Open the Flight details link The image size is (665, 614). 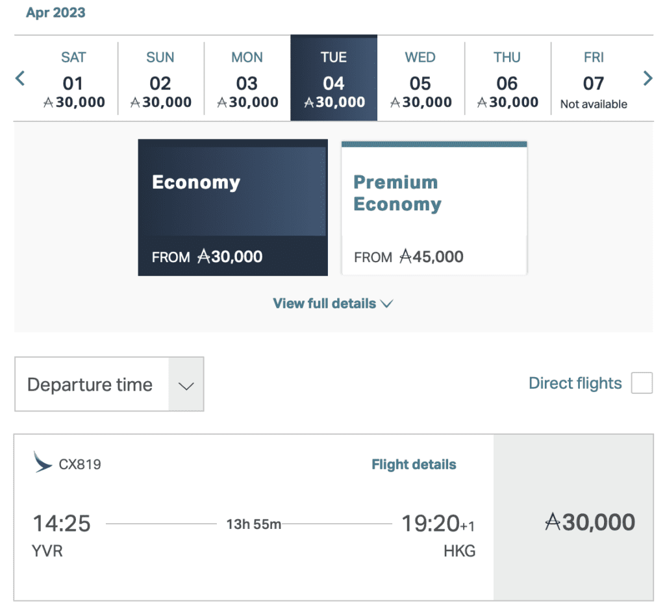tap(414, 465)
